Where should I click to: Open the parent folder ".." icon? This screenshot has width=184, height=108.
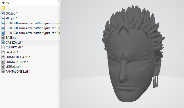pos(3,8)
